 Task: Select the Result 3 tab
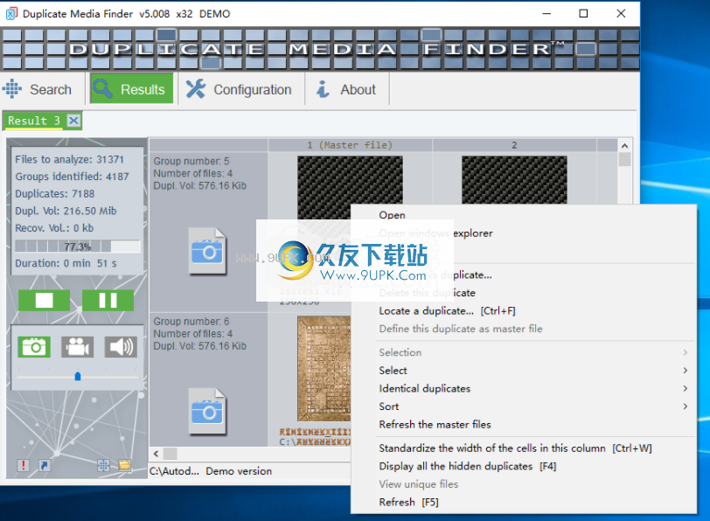[34, 121]
